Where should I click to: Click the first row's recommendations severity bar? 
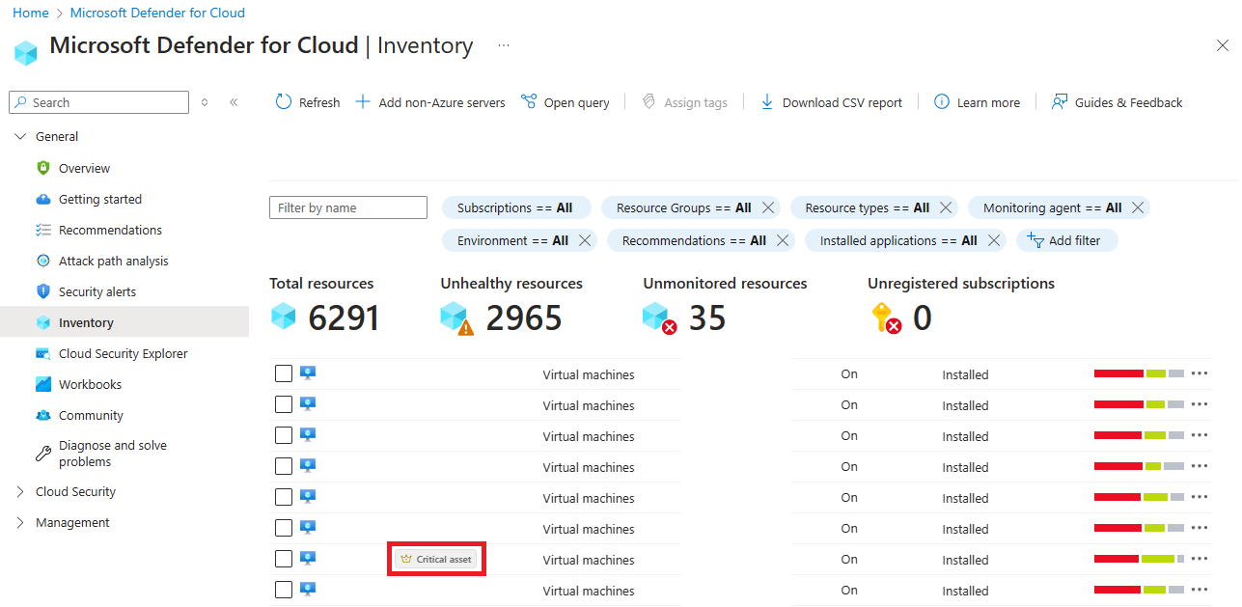pos(1139,373)
